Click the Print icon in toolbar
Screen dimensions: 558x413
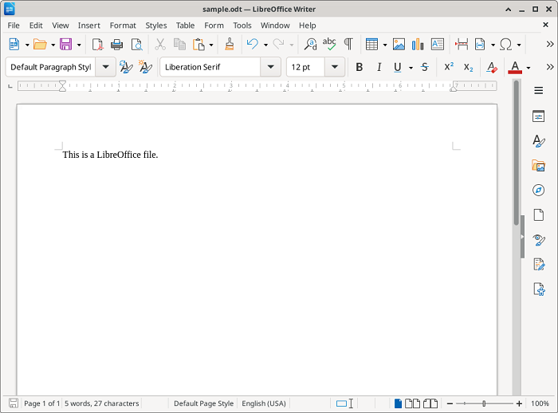tap(116, 45)
